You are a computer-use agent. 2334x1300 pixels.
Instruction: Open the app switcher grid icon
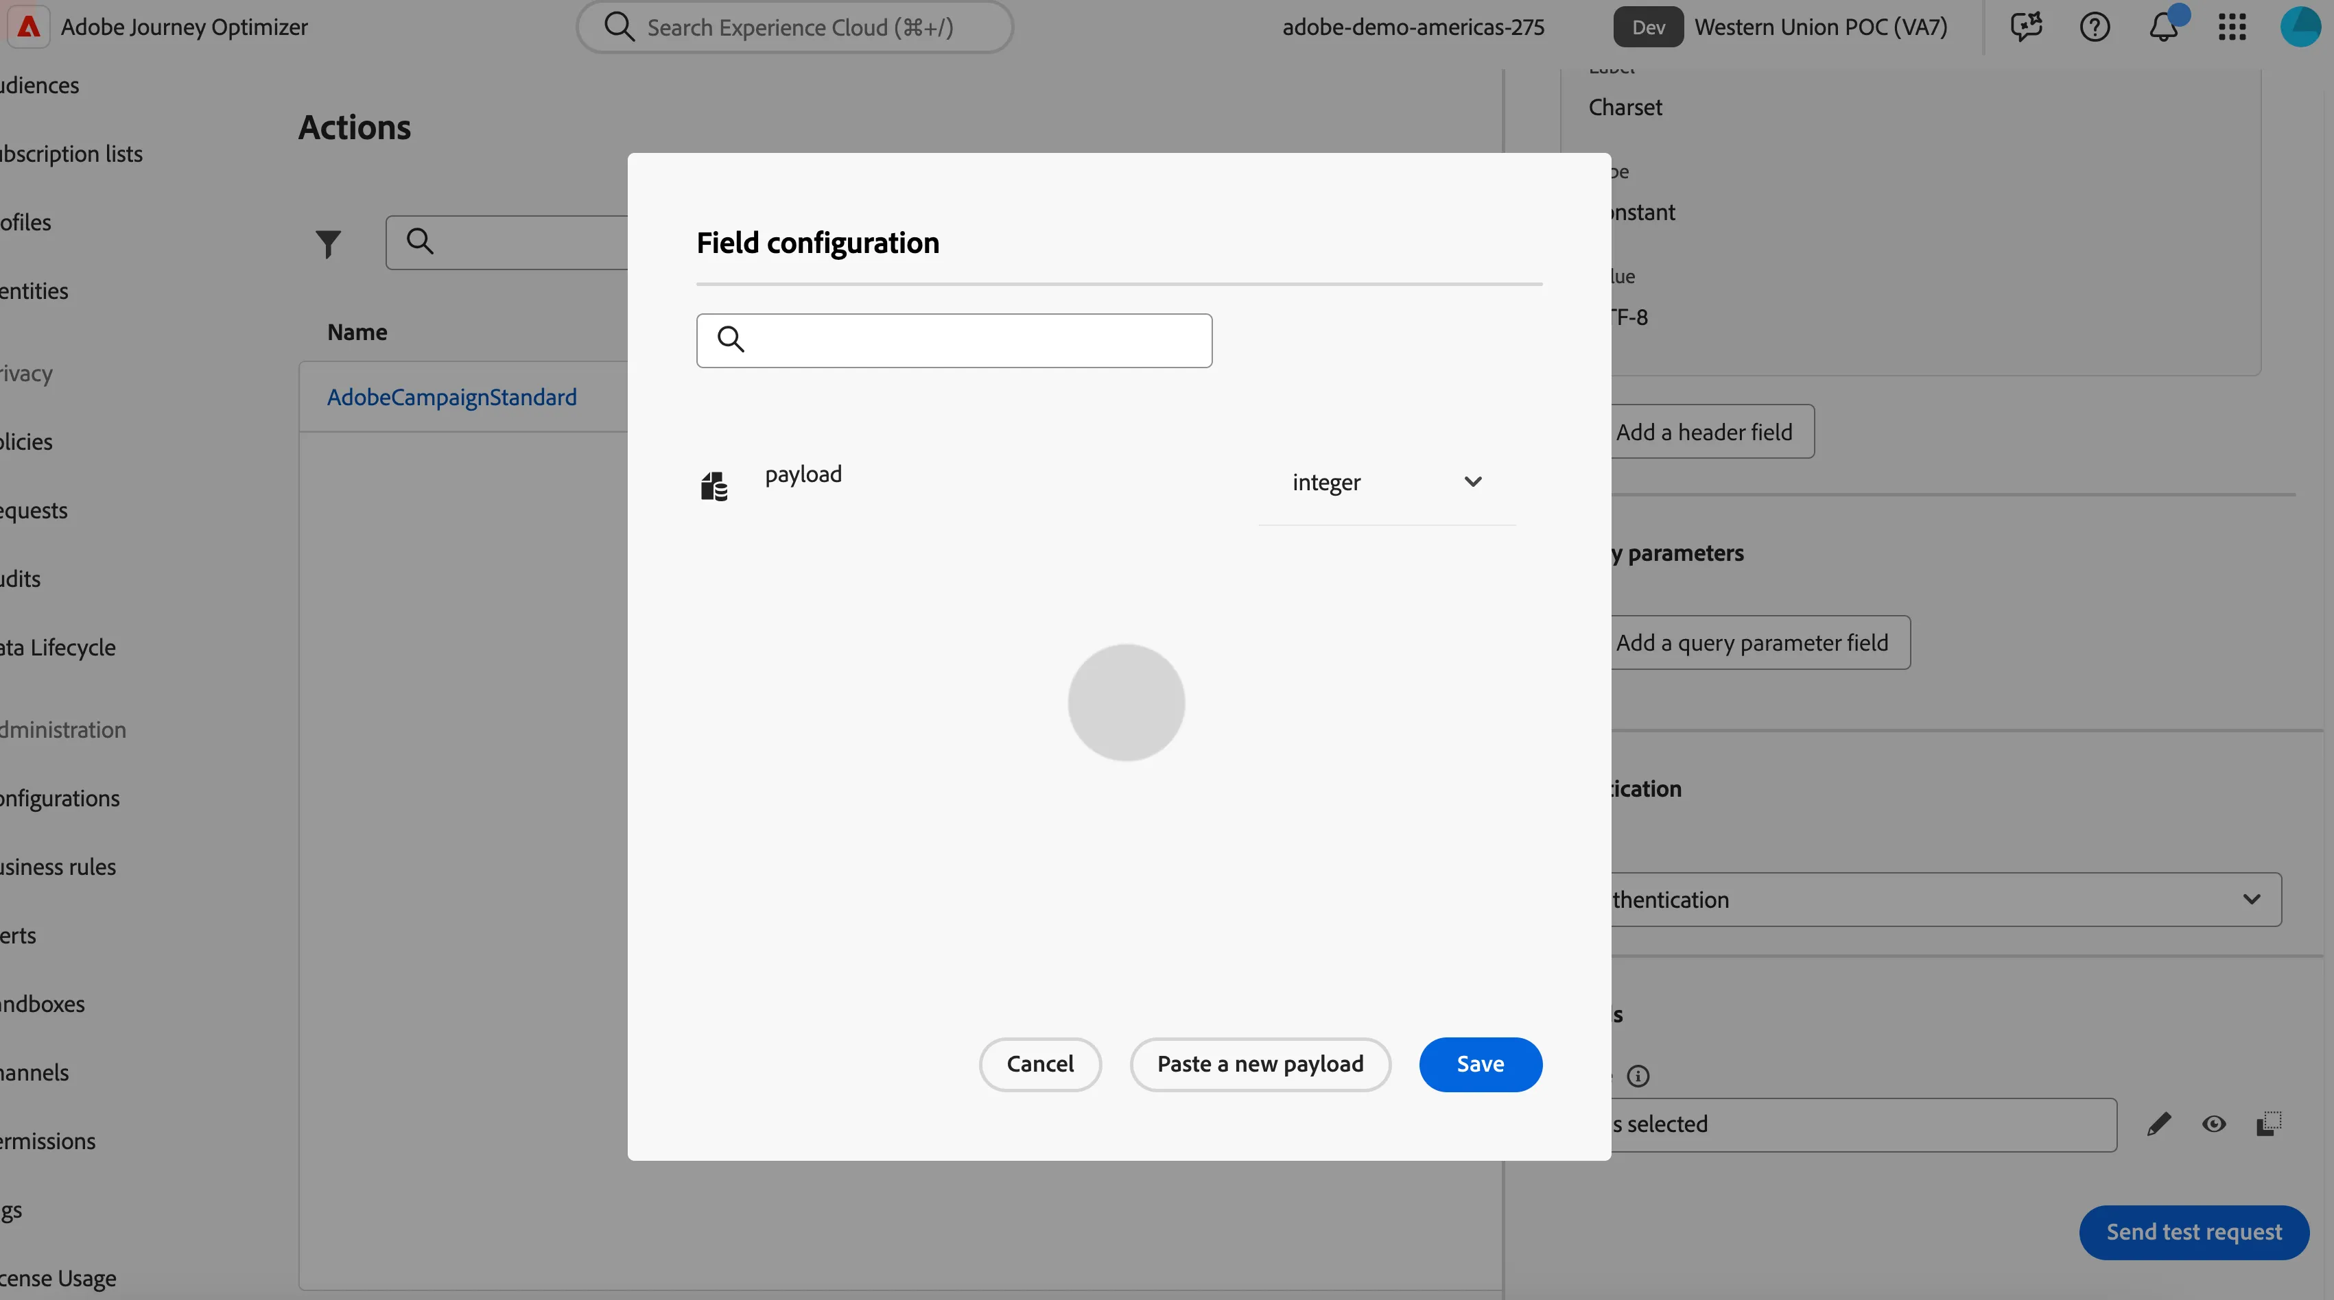(2232, 26)
